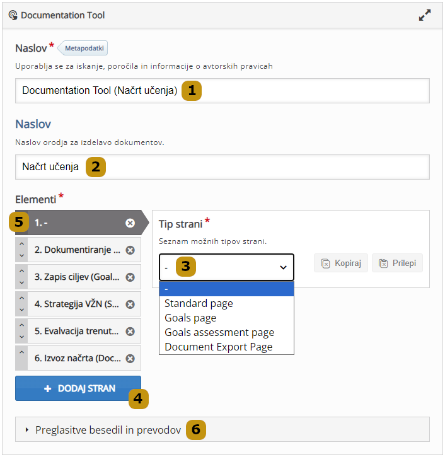Choose Standard page option
Viewport: 445px width, 457px height.
pyautogui.click(x=226, y=303)
